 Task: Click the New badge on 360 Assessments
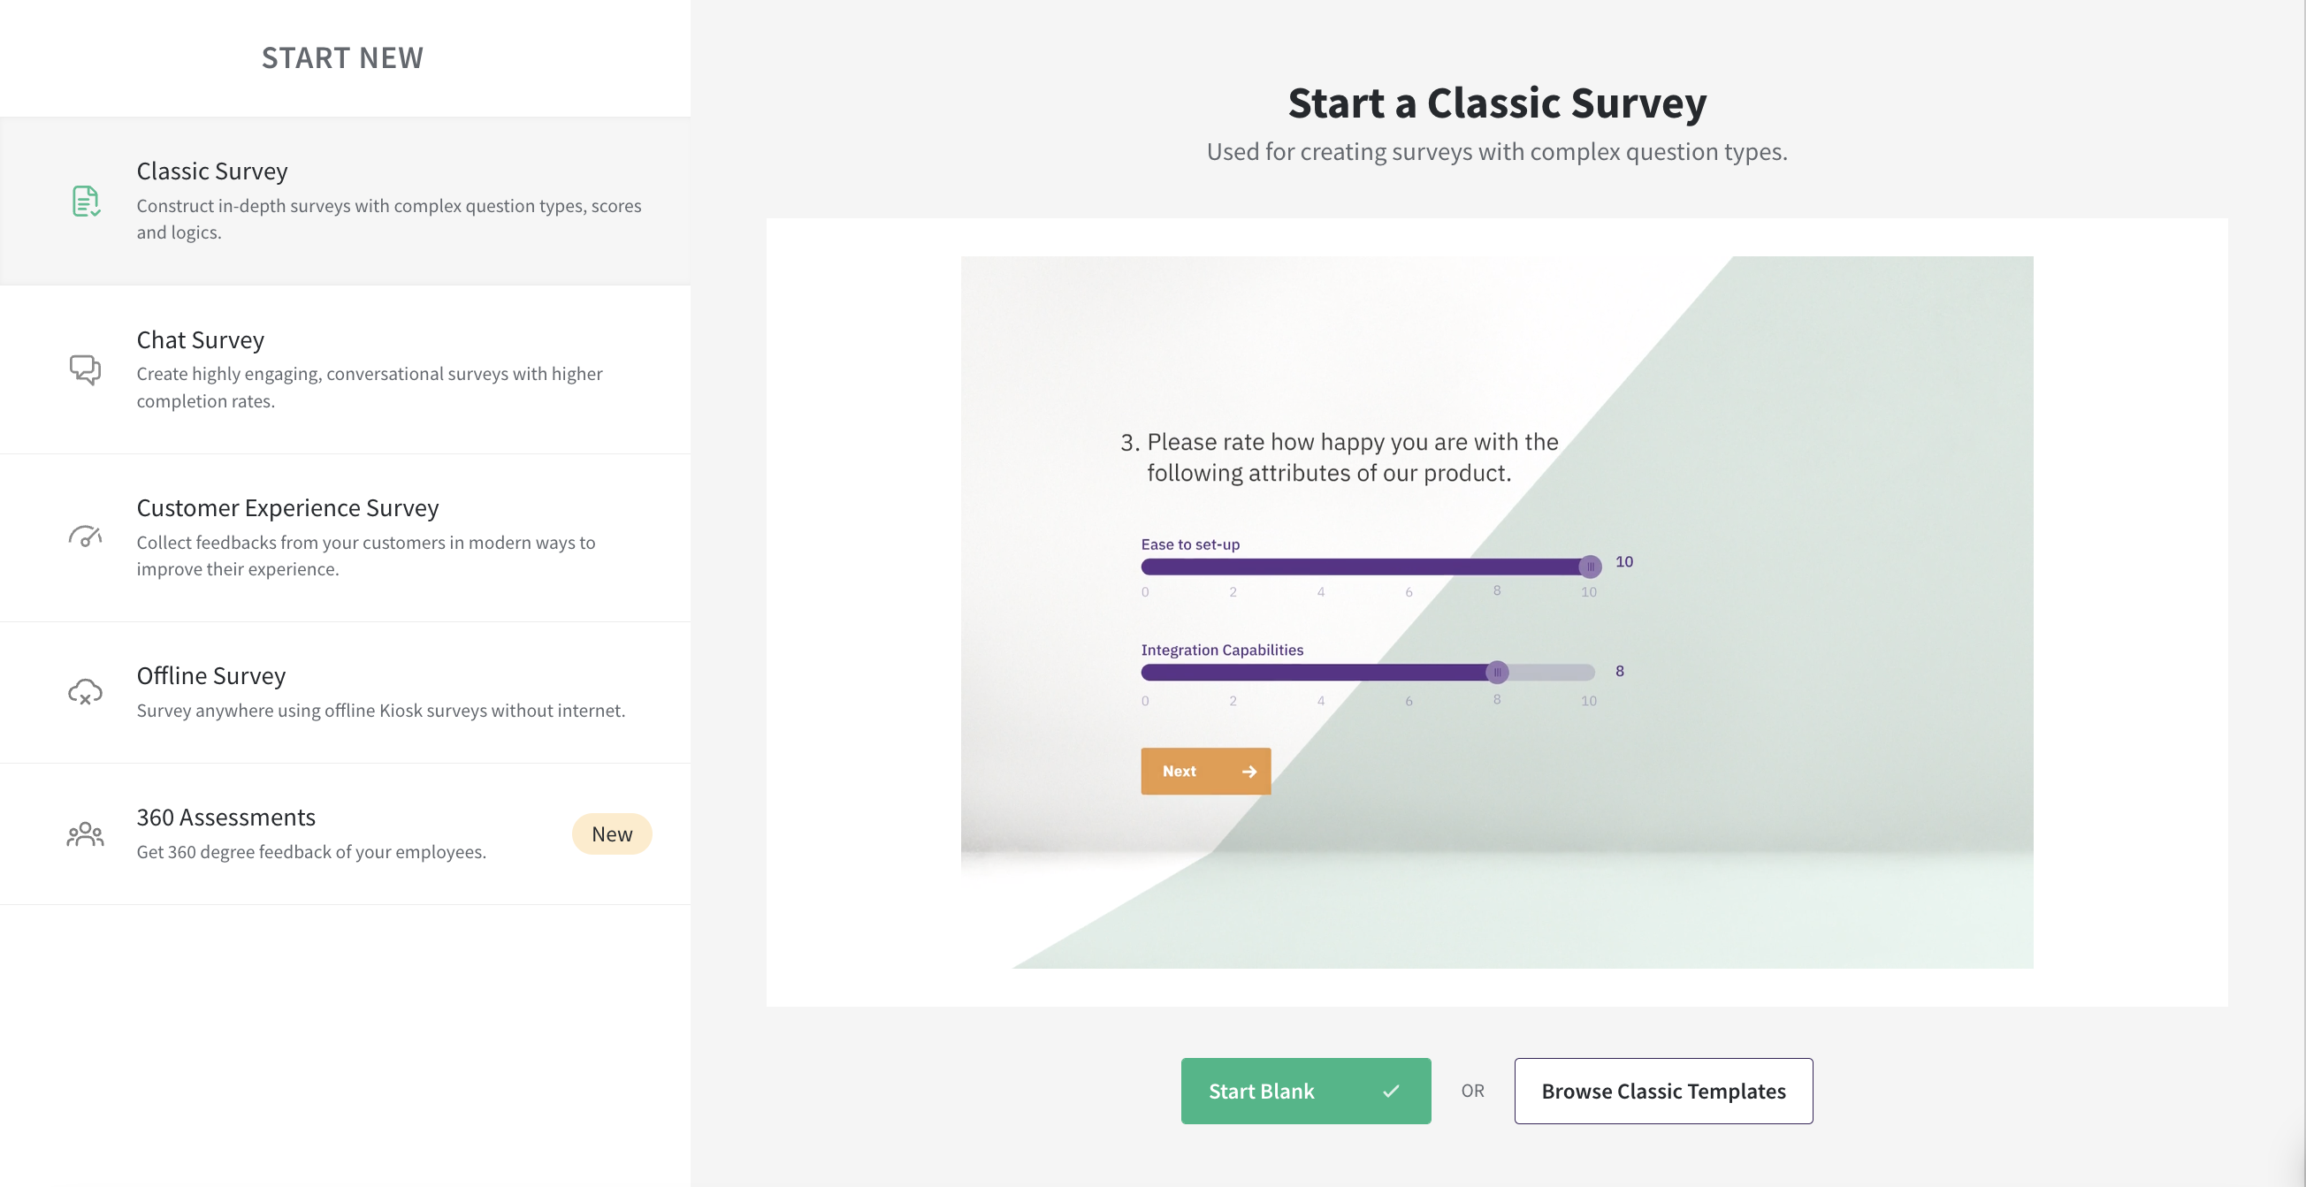(611, 833)
